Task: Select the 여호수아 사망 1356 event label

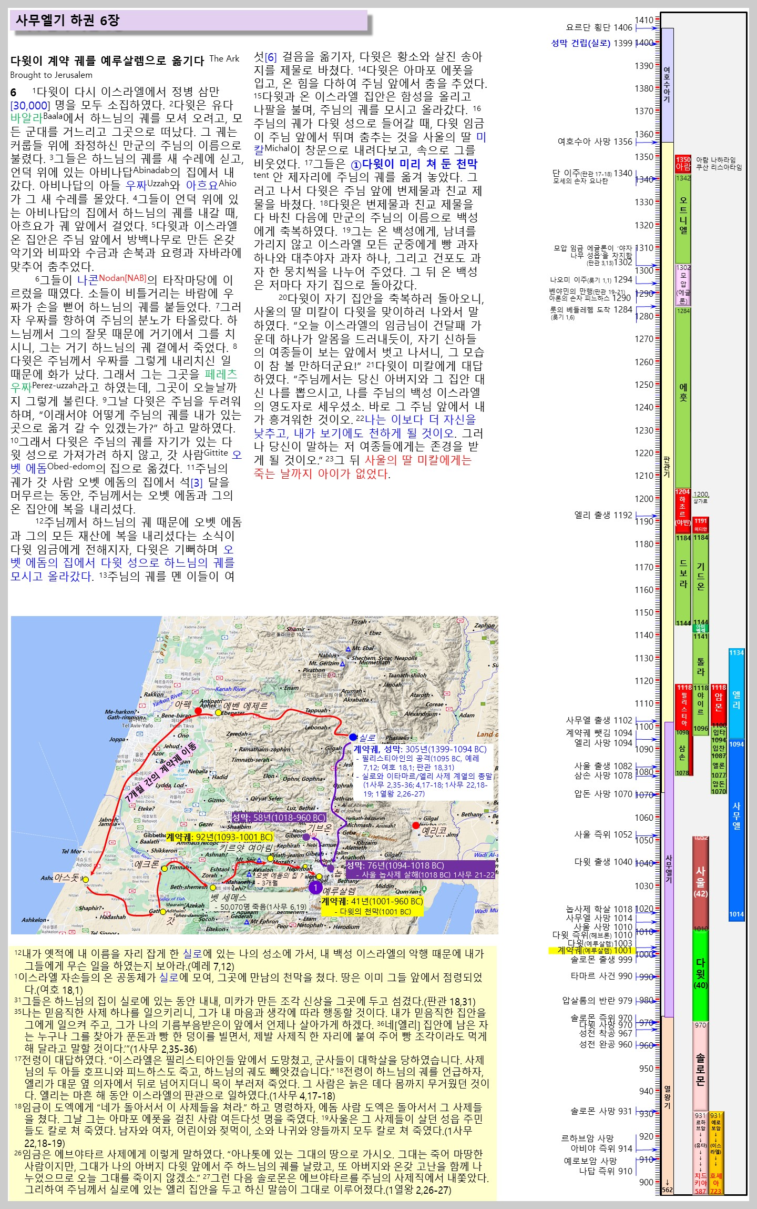Action: (x=595, y=142)
